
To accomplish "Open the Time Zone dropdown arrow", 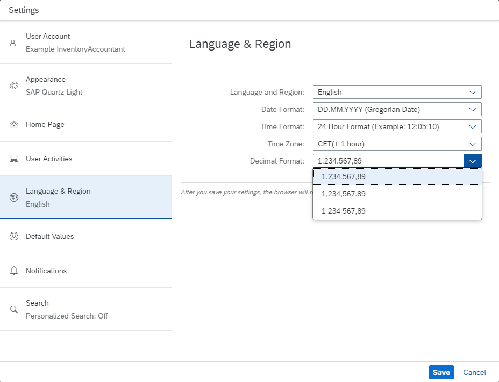I will click(x=473, y=144).
